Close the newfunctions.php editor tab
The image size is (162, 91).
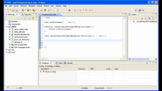pyautogui.click(x=58, y=14)
